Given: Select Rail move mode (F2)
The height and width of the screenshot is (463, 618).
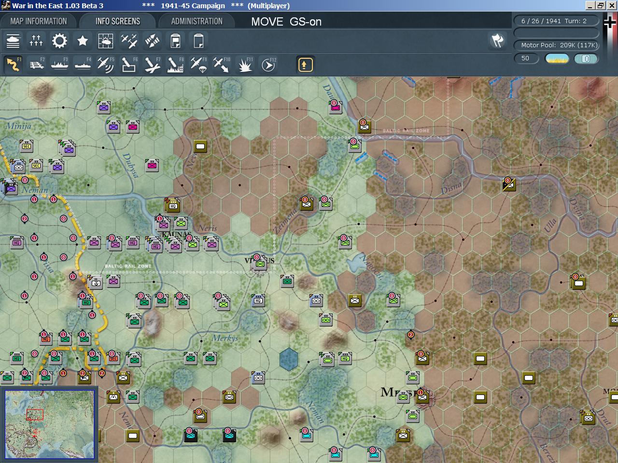Looking at the screenshot, I should pyautogui.click(x=36, y=65).
